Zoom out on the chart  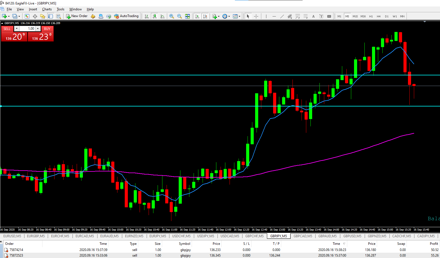[x=179, y=16]
